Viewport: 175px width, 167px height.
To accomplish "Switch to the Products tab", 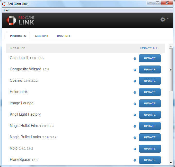I will 18,36.
